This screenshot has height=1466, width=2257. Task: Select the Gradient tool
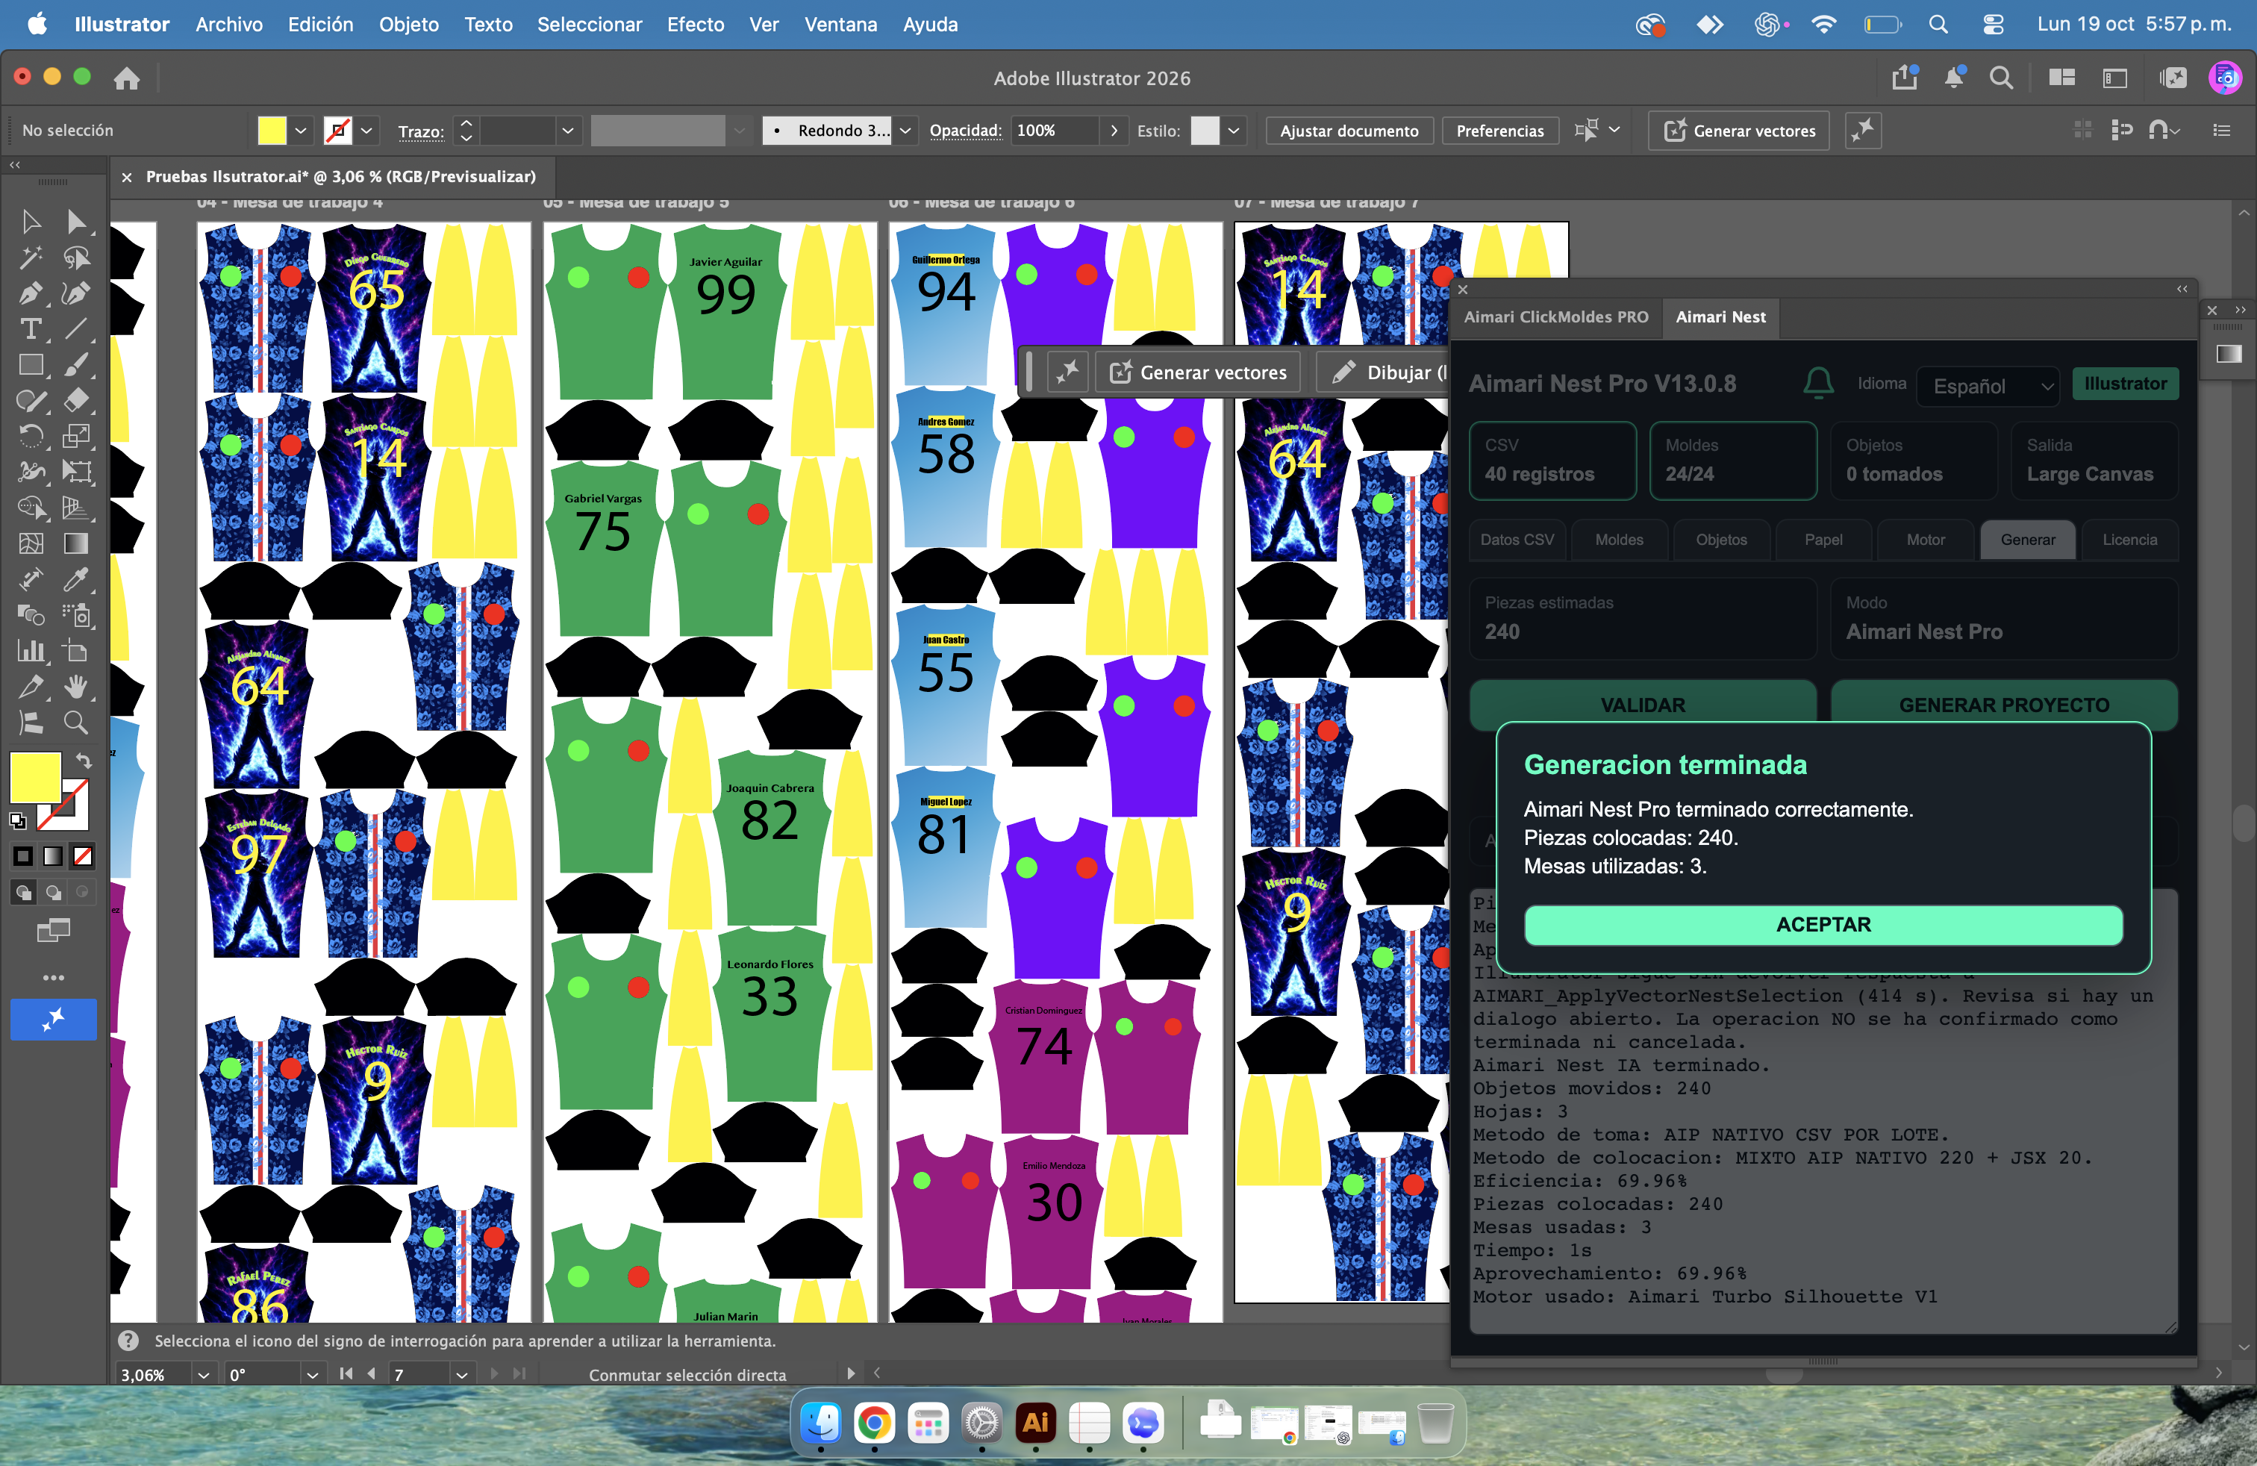[x=76, y=543]
